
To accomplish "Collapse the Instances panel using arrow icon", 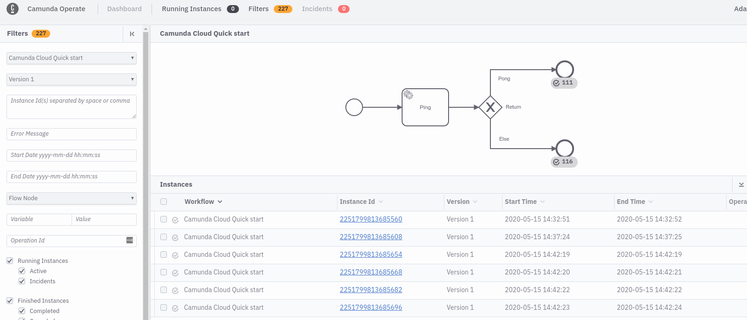I will [741, 184].
